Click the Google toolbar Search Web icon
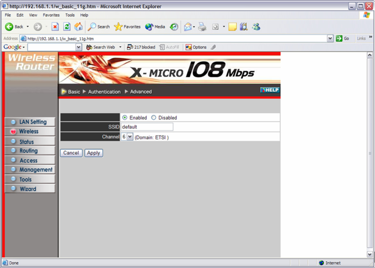375x268 pixels. (89, 47)
